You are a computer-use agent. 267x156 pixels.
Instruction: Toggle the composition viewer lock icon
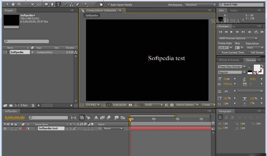coord(83,10)
